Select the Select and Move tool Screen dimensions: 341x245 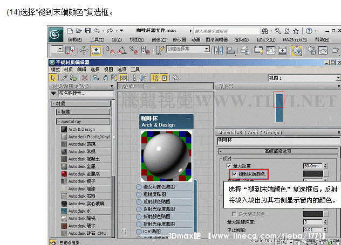pos(84,51)
